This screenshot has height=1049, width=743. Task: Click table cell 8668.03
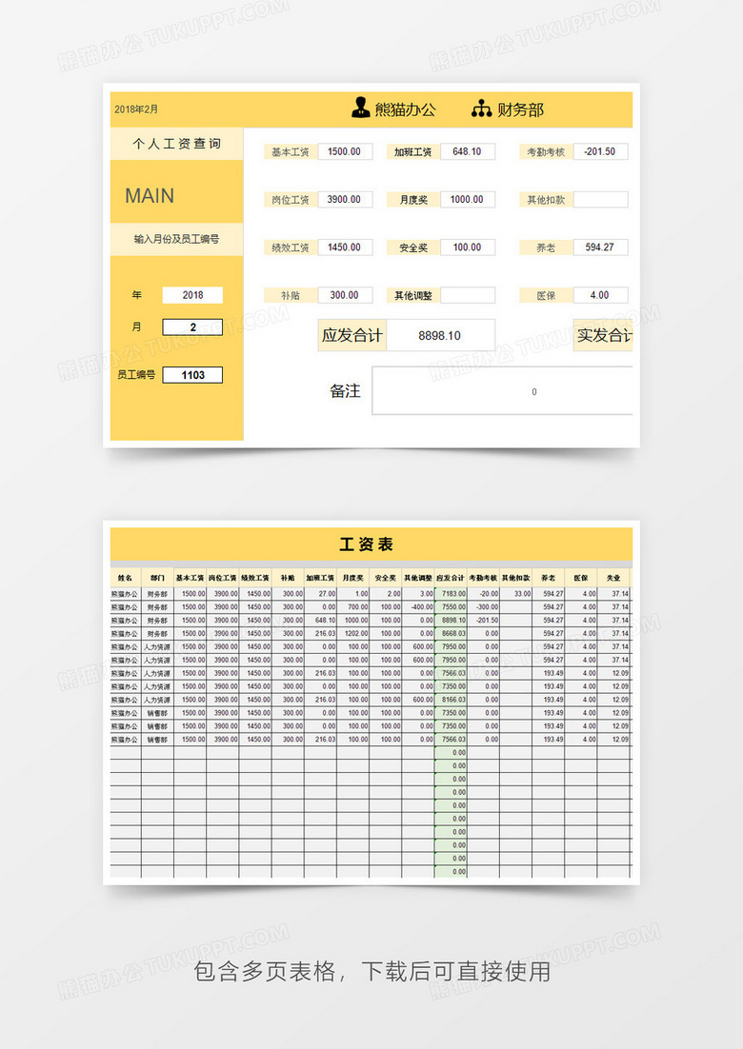click(x=451, y=634)
